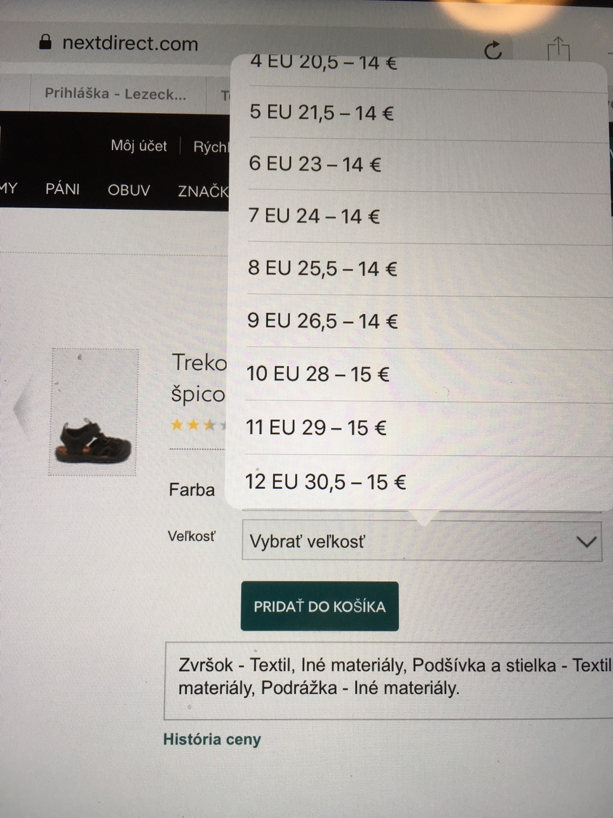Image resolution: width=613 pixels, height=818 pixels.
Task: Open the Vybrať veľkosť size dropdown
Action: click(x=421, y=541)
